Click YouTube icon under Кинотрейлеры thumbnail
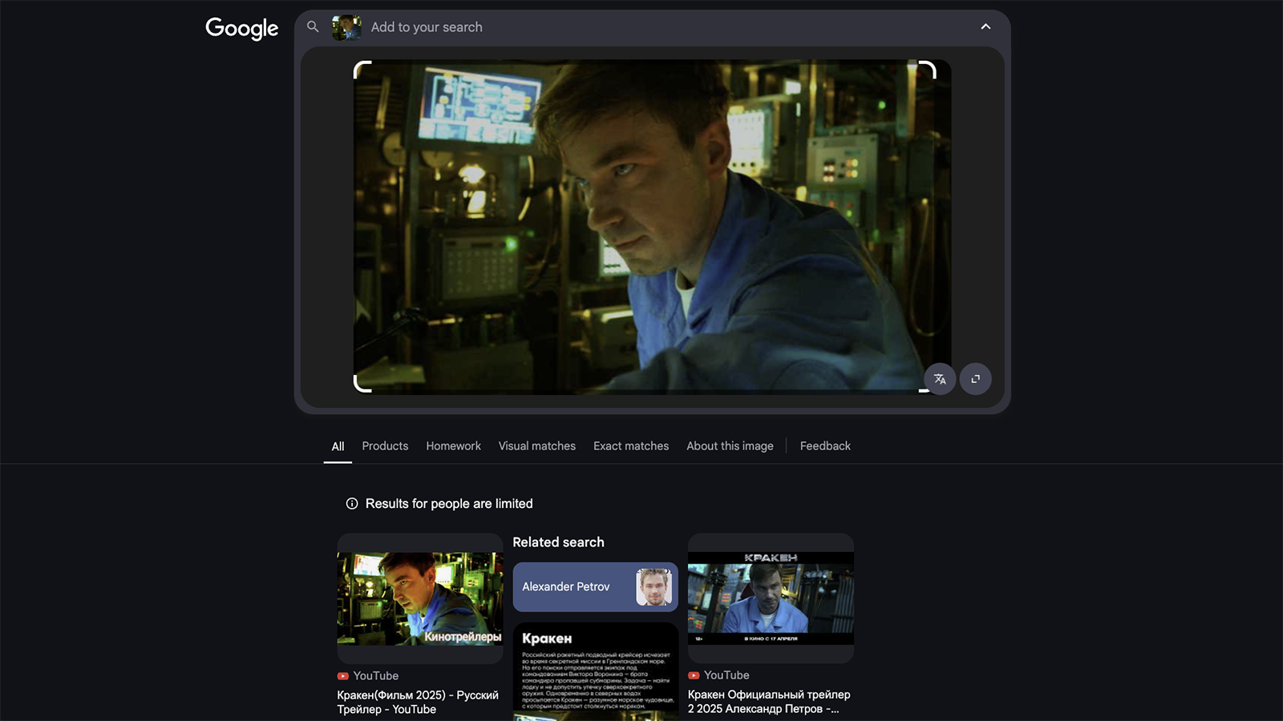Screen dimensions: 1283x721 [x=343, y=676]
